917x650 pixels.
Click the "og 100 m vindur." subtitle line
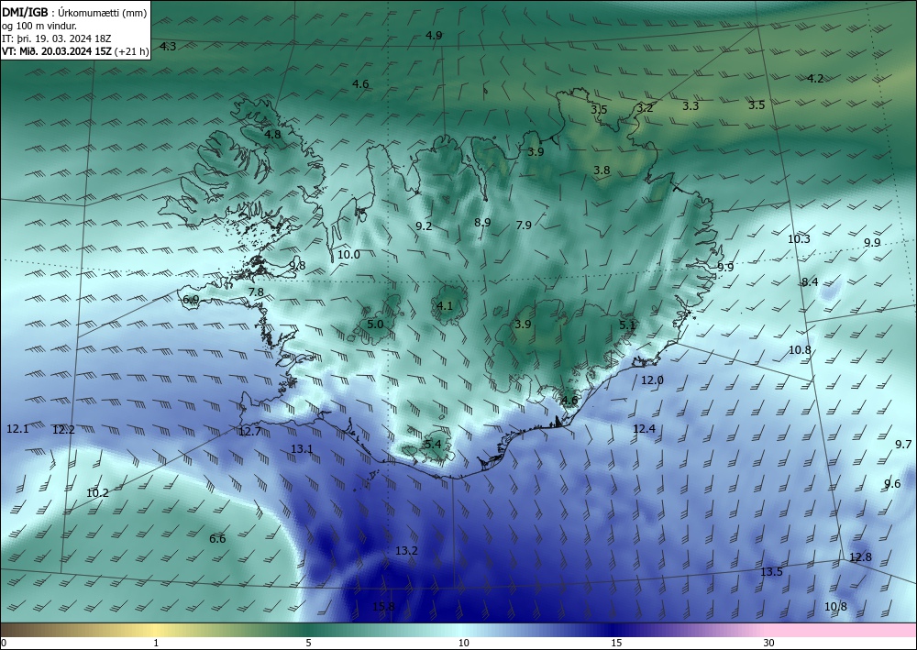(x=39, y=25)
